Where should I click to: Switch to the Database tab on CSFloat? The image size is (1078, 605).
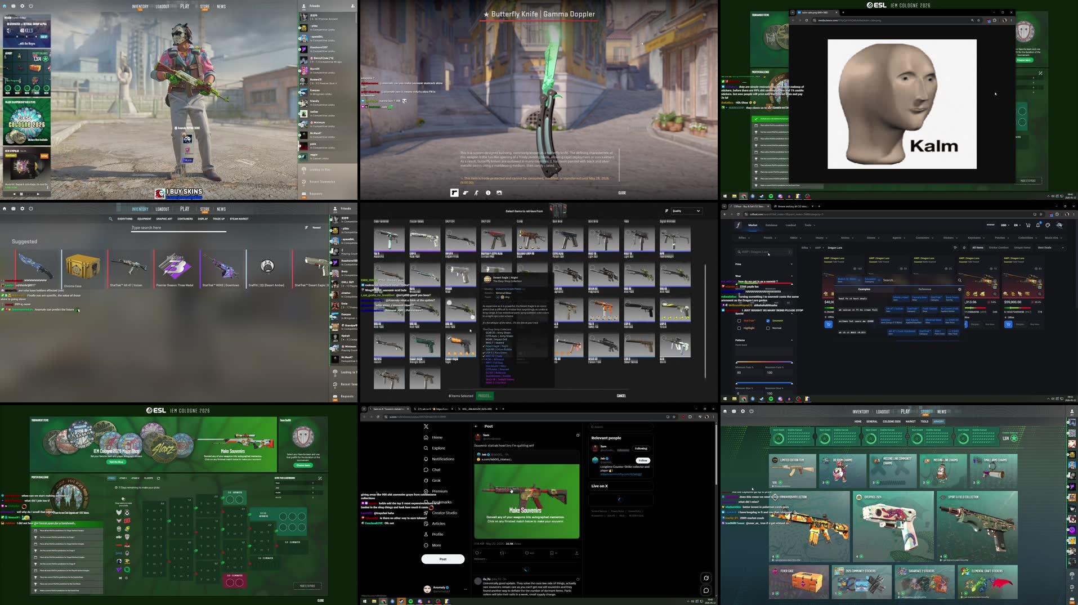(771, 225)
